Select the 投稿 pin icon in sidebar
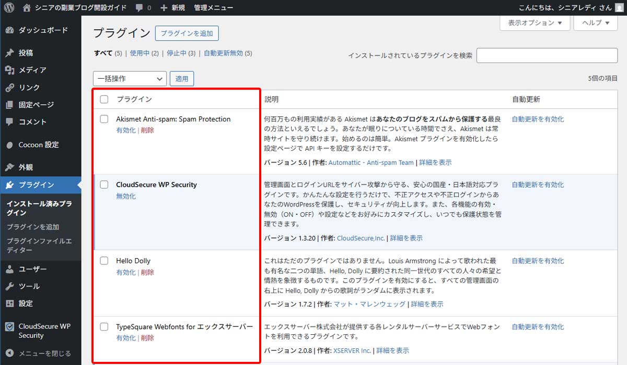The height and width of the screenshot is (365, 627). coord(10,53)
